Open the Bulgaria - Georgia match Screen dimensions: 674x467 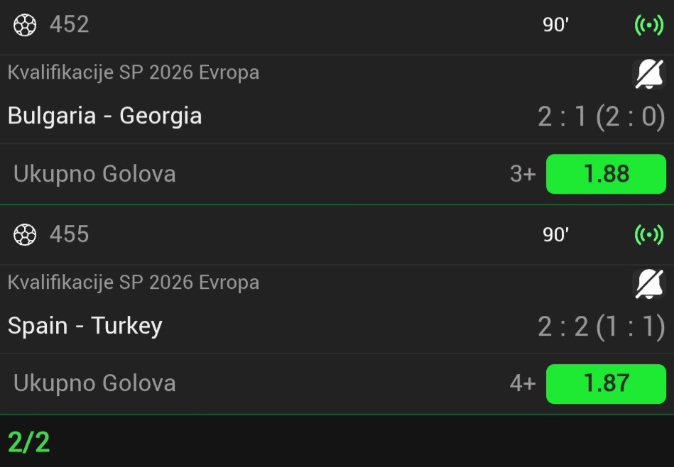[105, 116]
